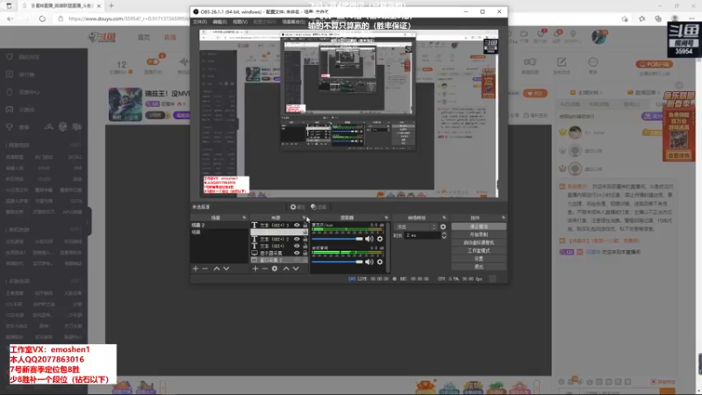Open the edit/publish icon on Douyu page
This screenshot has height=395, width=702.
pyautogui.click(x=562, y=62)
